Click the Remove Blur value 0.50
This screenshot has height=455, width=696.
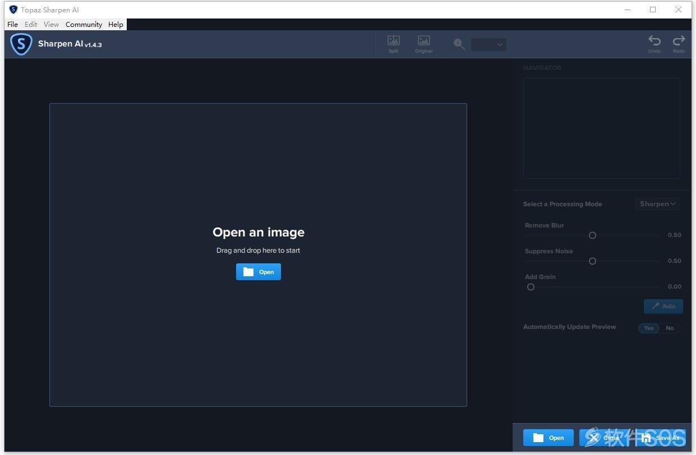coord(674,235)
